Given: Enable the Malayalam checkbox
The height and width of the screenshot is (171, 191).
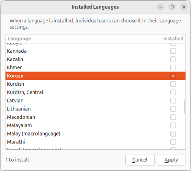Looking at the screenshot, I should tap(173, 125).
